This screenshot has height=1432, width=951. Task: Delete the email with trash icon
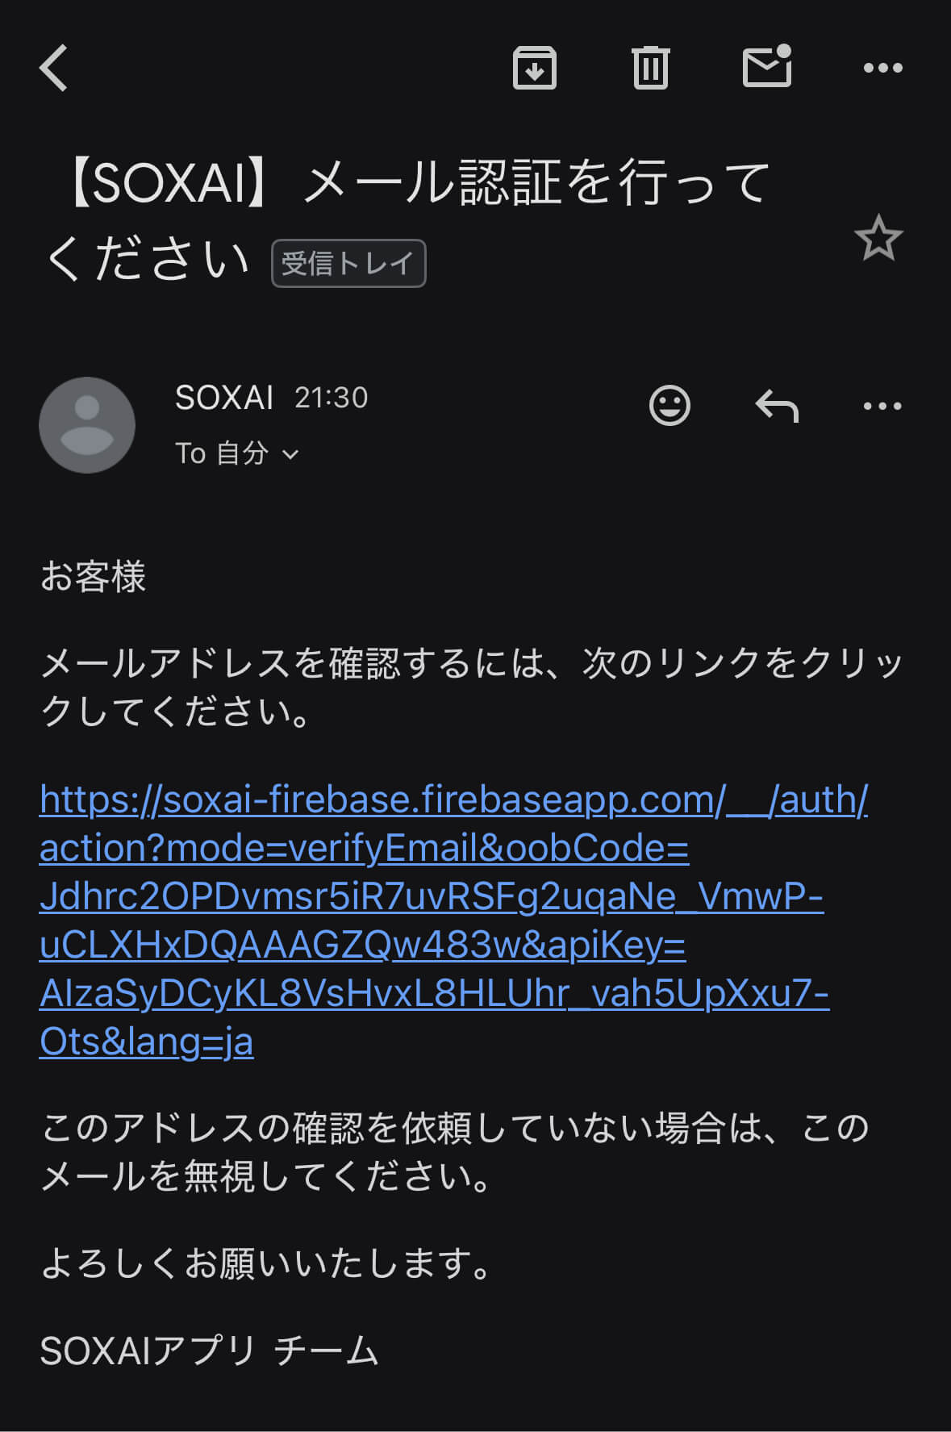pos(650,68)
